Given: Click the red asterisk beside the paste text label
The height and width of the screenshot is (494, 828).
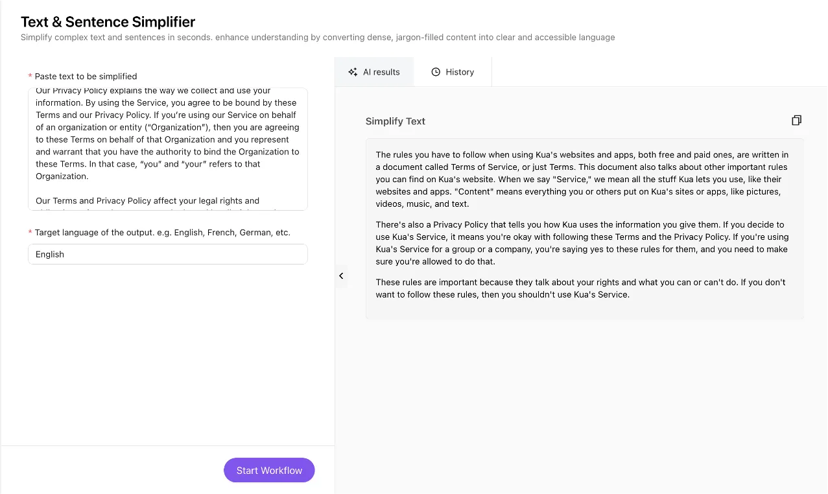Looking at the screenshot, I should tap(30, 76).
